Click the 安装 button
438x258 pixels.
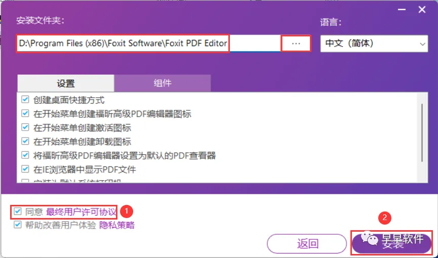coord(391,243)
